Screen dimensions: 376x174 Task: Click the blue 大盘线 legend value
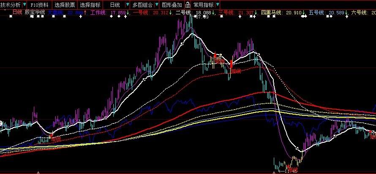(66, 13)
